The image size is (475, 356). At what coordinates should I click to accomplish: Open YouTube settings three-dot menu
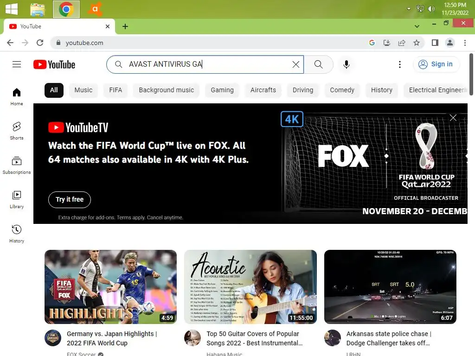click(399, 64)
